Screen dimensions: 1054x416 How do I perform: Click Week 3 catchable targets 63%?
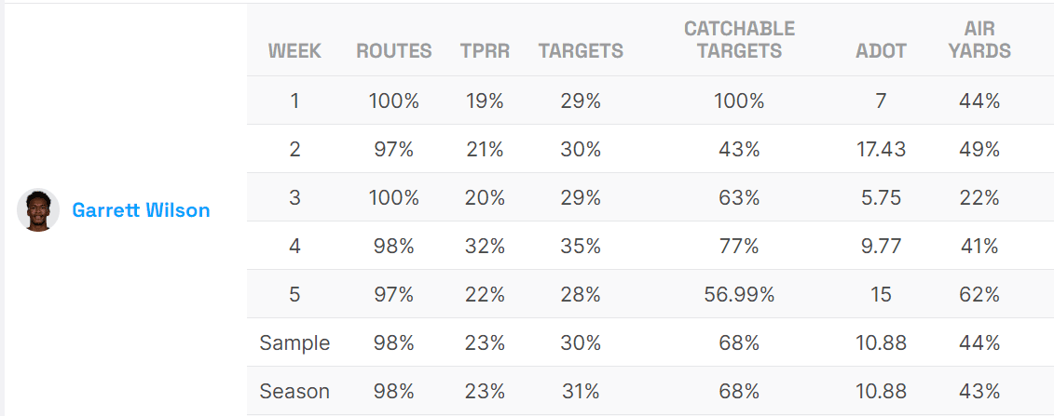click(x=739, y=197)
